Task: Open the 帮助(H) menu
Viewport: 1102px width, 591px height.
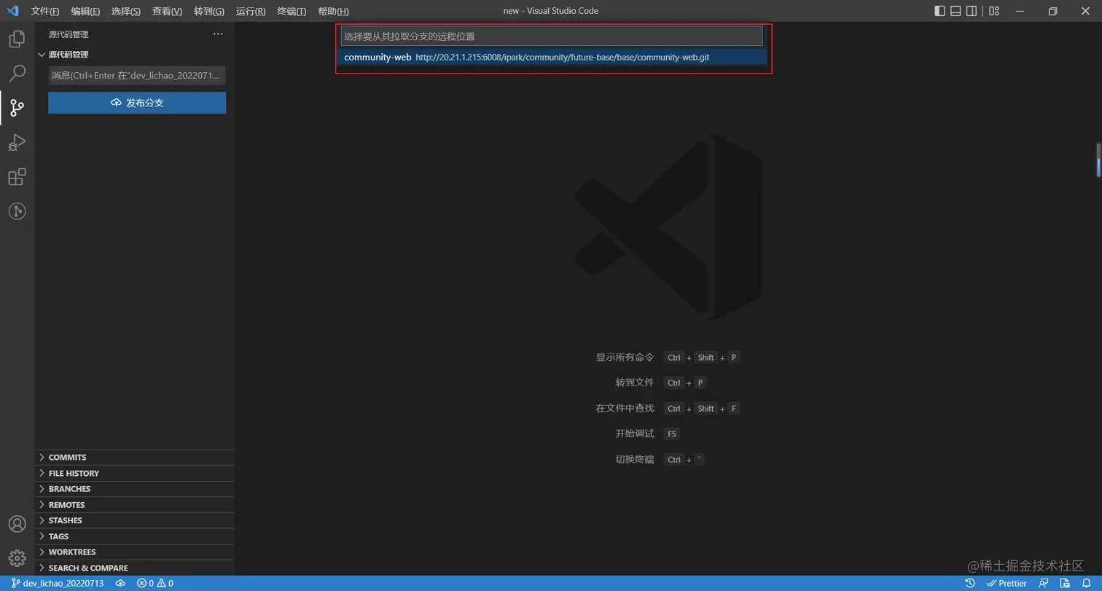Action: (x=333, y=11)
